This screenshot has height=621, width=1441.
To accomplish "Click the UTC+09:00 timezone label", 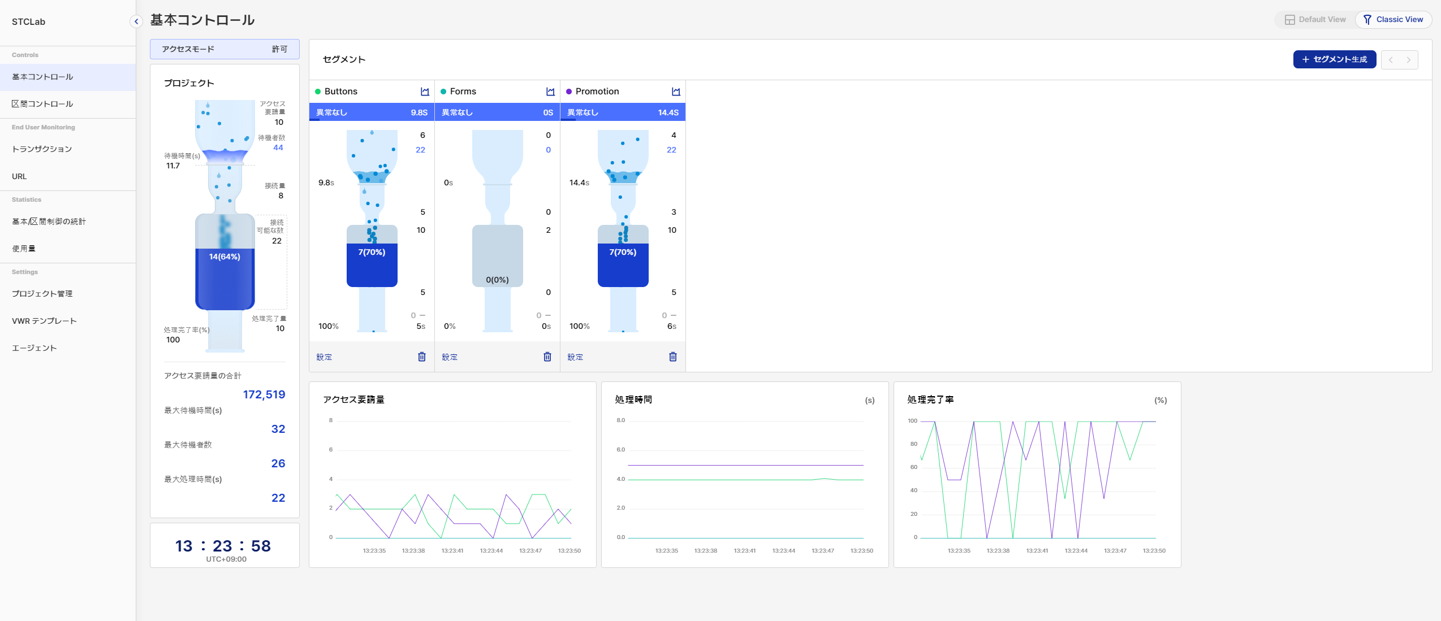I will (x=226, y=559).
